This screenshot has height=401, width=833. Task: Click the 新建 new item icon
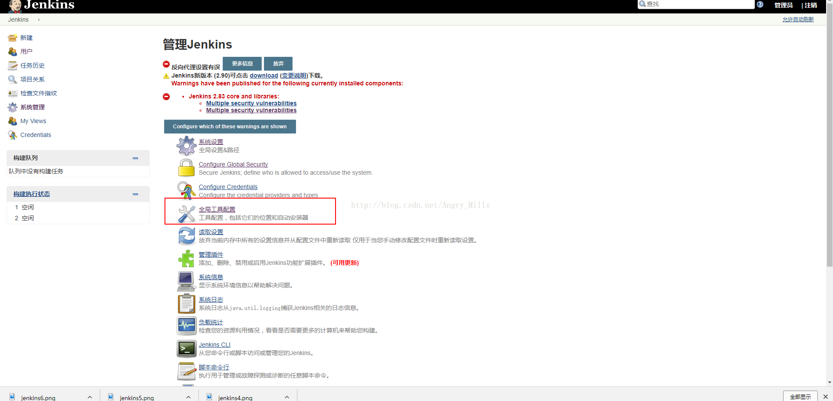(13, 38)
